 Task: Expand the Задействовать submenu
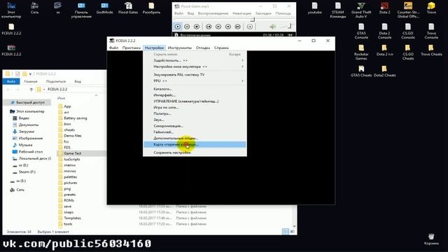tap(195, 61)
